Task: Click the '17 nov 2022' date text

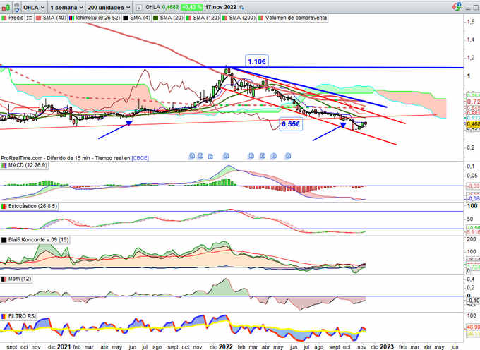Action: pyautogui.click(x=221, y=7)
